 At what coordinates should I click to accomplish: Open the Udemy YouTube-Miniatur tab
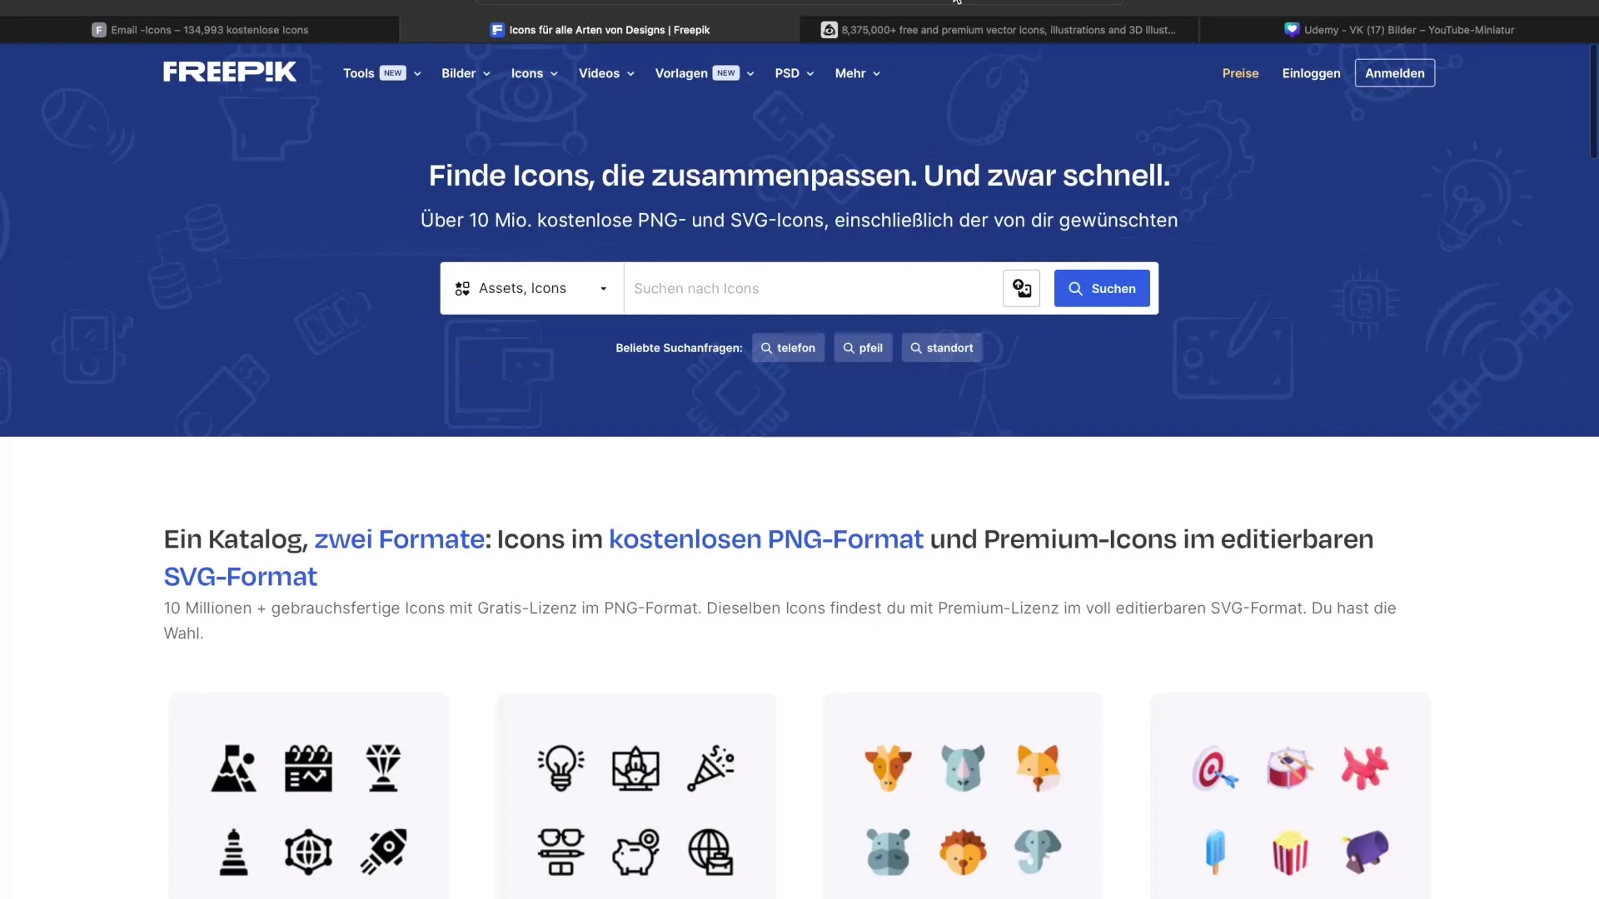pos(1399,30)
